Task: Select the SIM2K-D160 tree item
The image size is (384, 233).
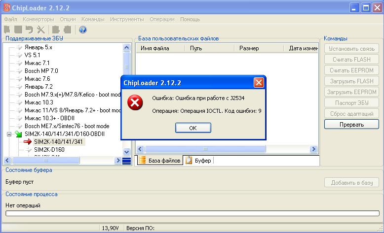Action: pos(49,150)
